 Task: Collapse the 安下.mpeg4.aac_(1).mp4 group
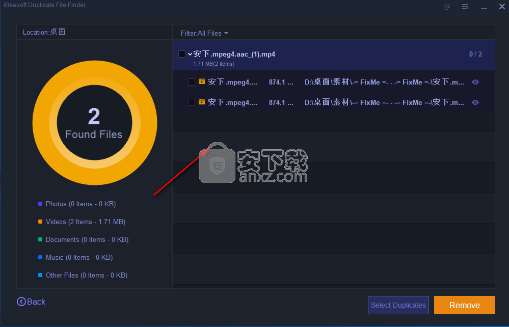pos(190,54)
